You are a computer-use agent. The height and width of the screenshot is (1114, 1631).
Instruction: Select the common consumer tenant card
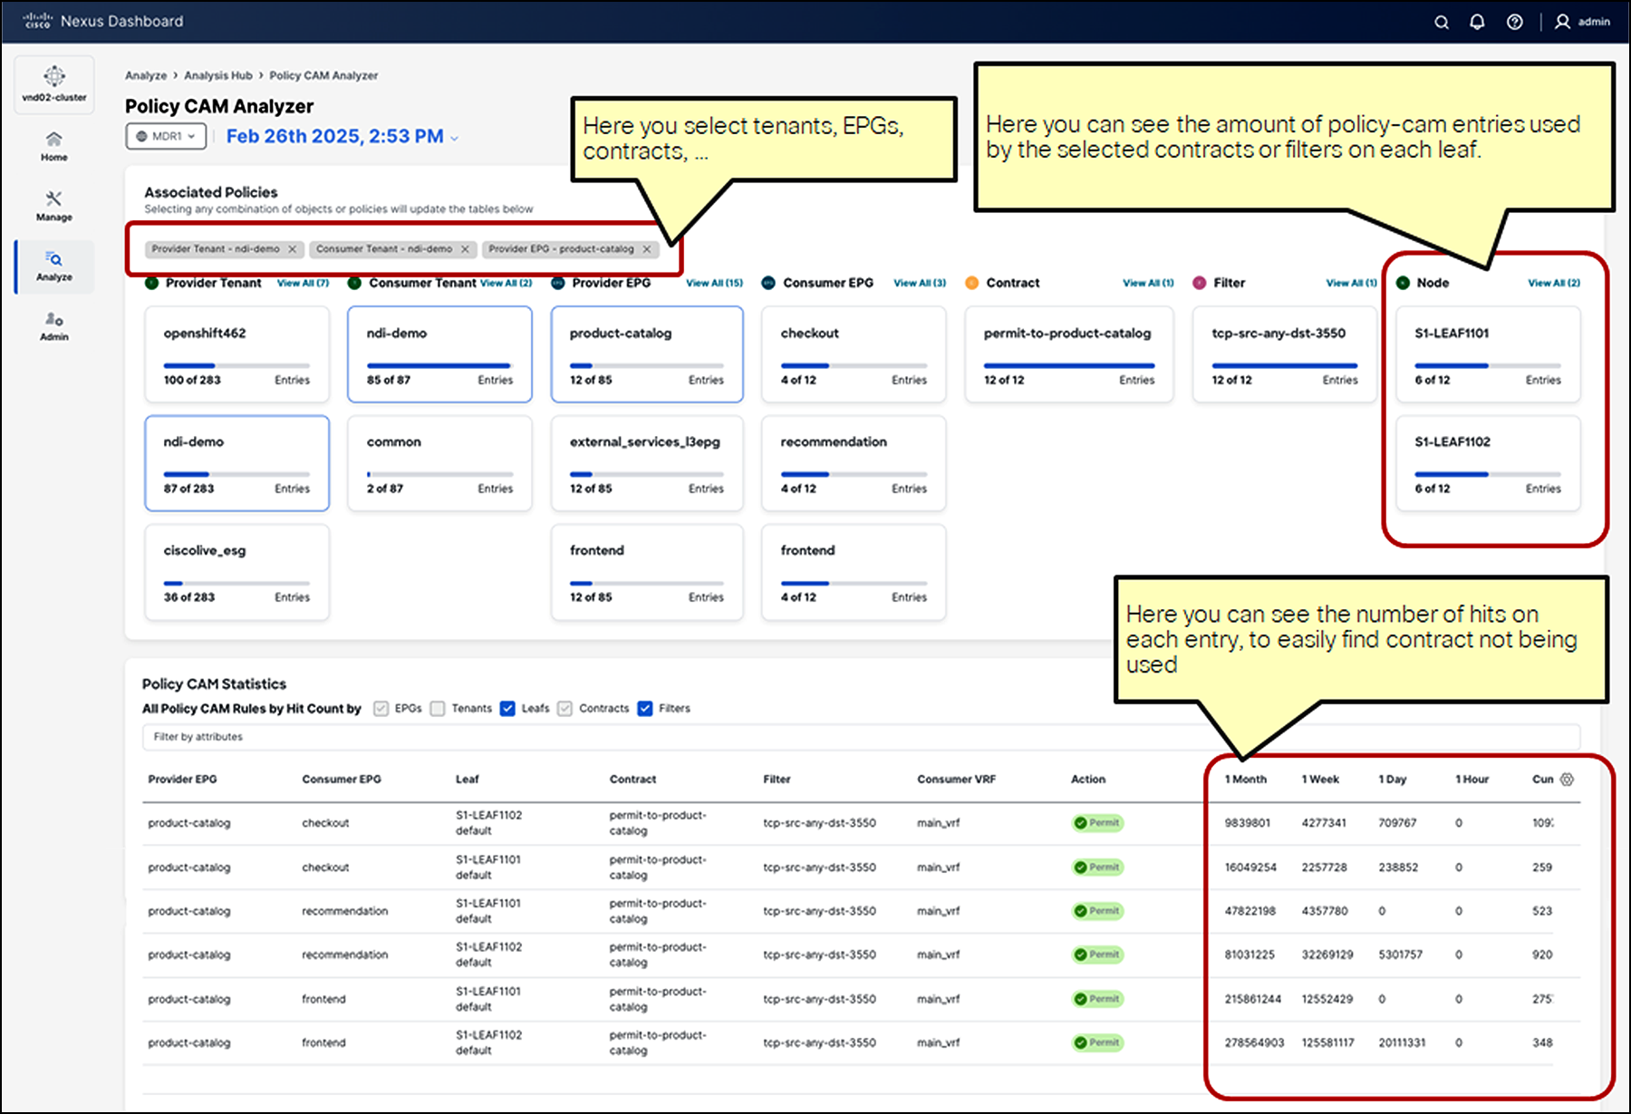point(439,463)
